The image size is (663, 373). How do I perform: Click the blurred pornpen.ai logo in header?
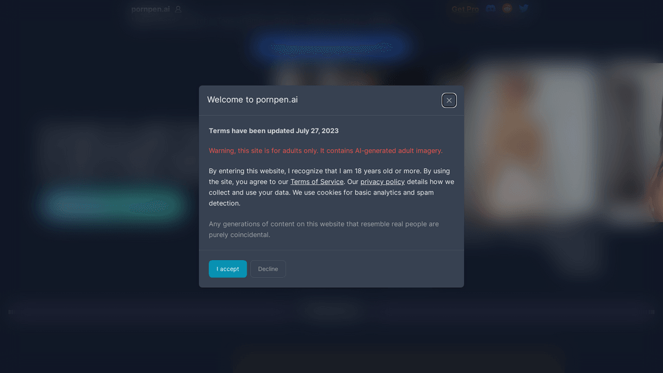tap(150, 9)
